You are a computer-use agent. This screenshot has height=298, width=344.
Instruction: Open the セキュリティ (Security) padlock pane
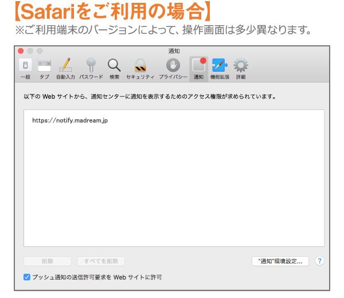point(140,69)
